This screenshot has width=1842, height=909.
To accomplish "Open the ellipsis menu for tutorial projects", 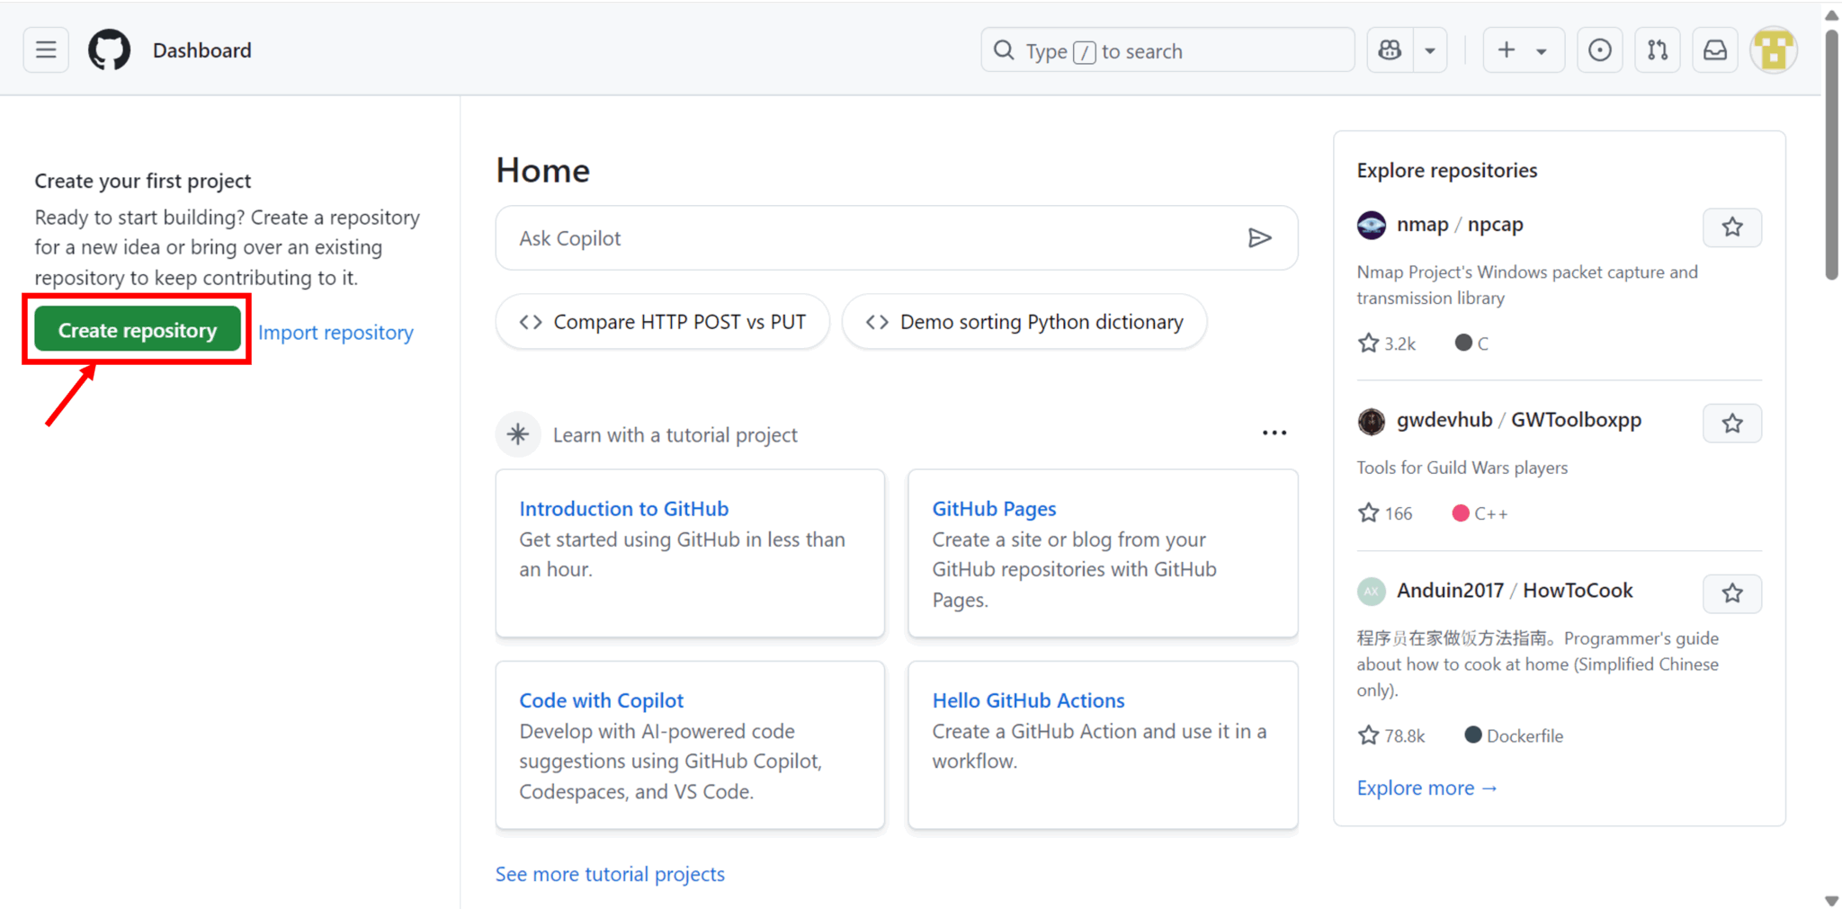I will pyautogui.click(x=1274, y=432).
